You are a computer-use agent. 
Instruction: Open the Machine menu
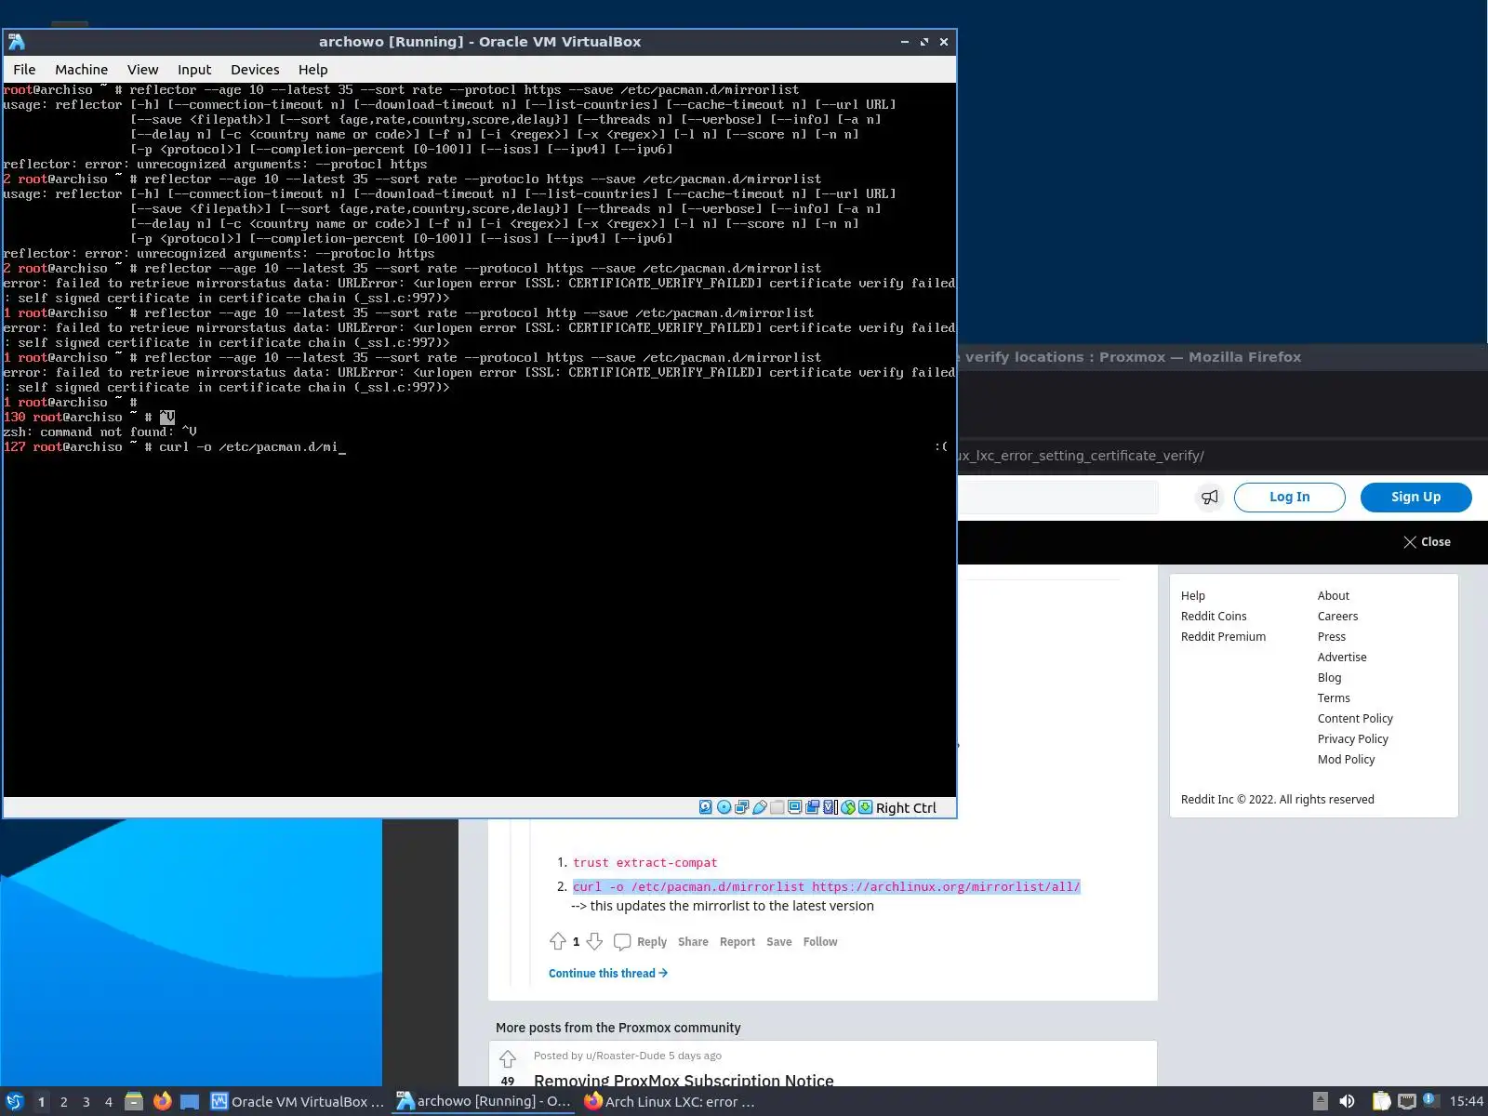tap(81, 70)
